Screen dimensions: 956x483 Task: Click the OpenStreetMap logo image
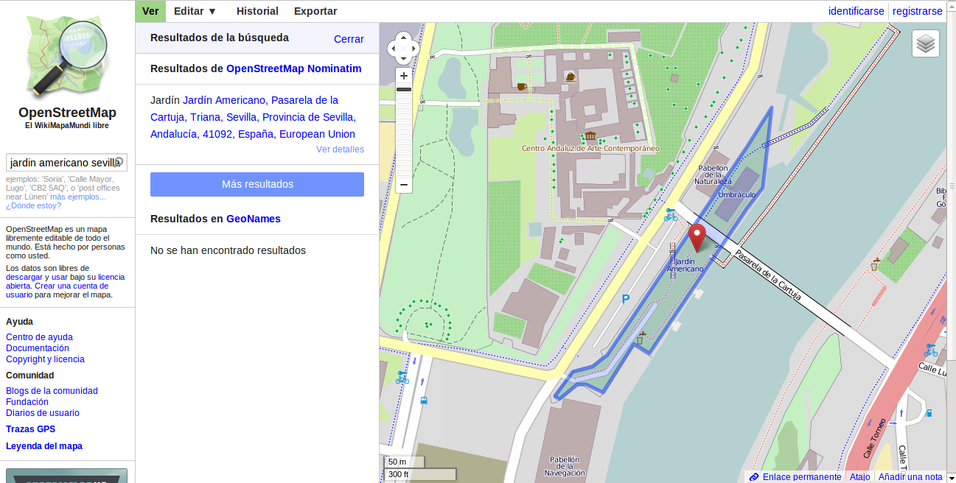[x=67, y=57]
